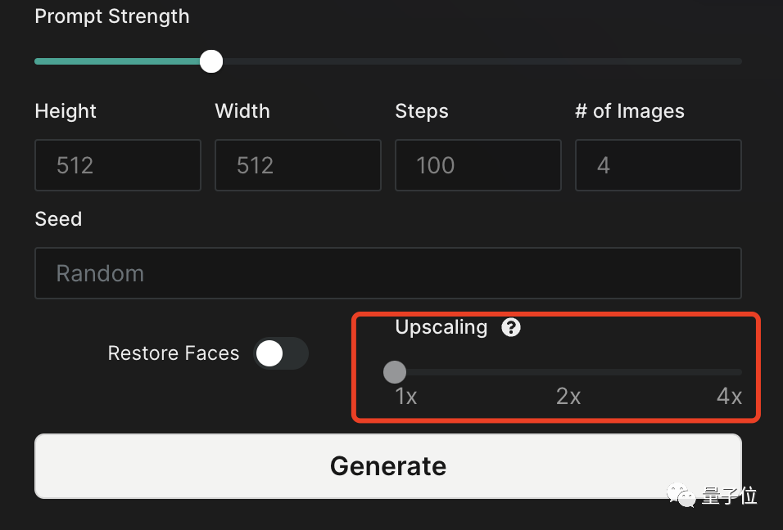Click the Restore Faces label text
This screenshot has width=783, height=530.
point(174,353)
